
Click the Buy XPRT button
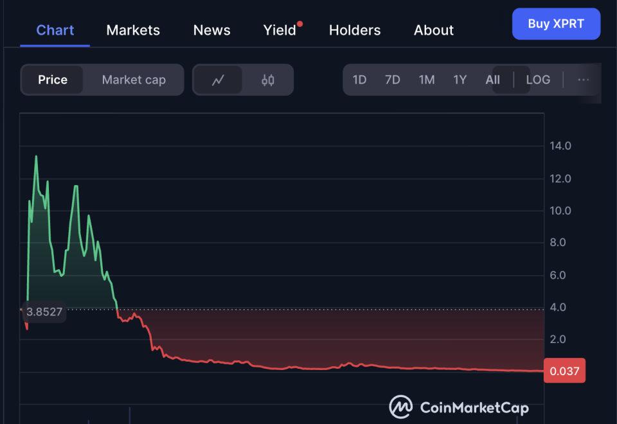[556, 24]
